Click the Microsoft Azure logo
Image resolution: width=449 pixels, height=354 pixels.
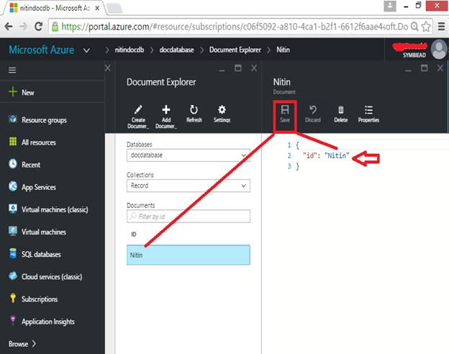(x=42, y=50)
